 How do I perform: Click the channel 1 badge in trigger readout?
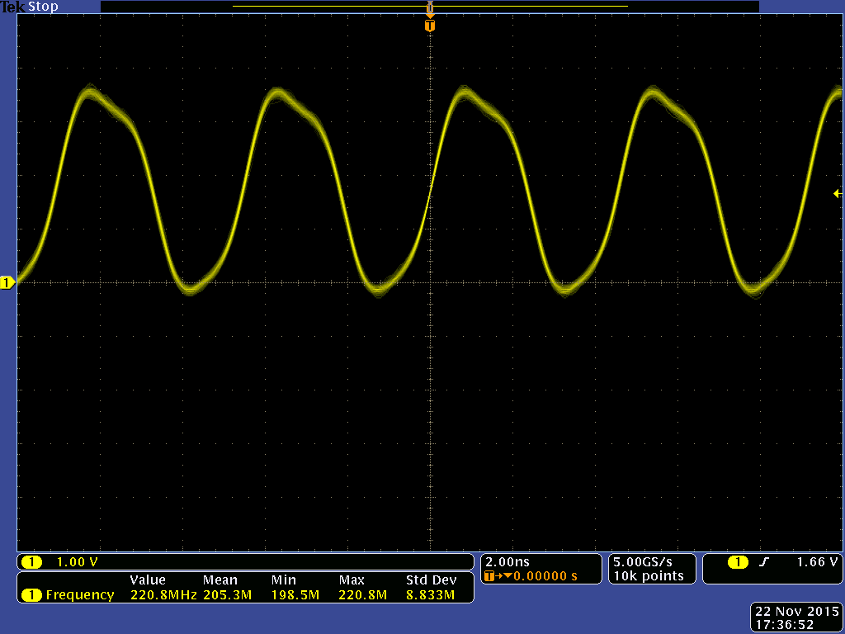click(x=738, y=562)
